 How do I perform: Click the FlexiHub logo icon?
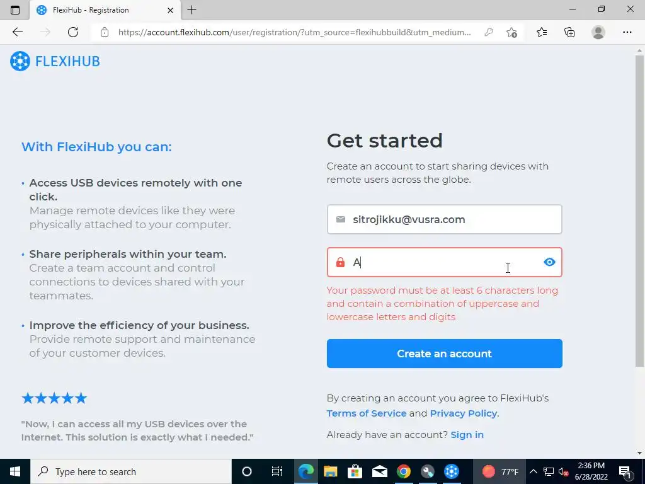(x=20, y=61)
